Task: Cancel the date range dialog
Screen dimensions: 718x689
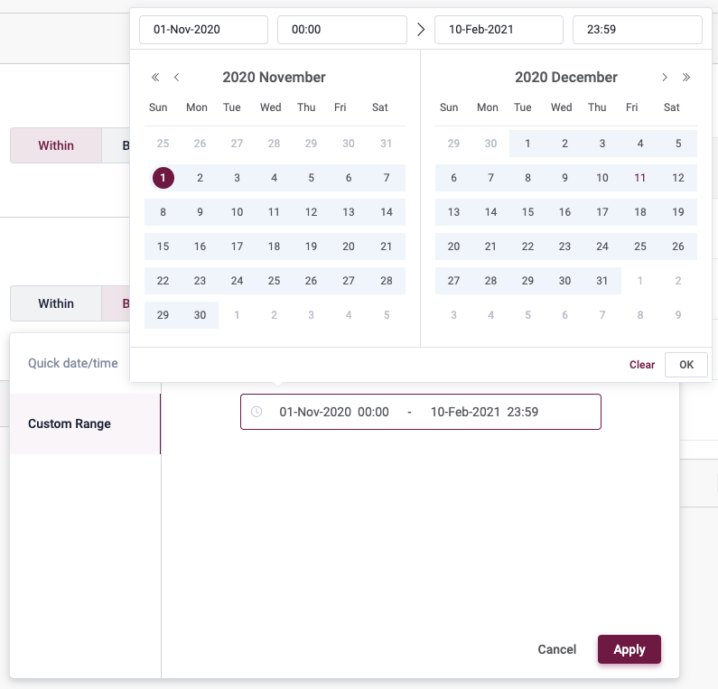Action: point(557,649)
